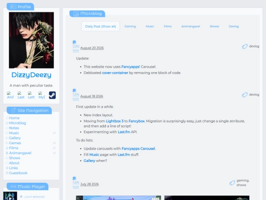
Task: Click the Light Bringer track title
Action: pos(32,197)
